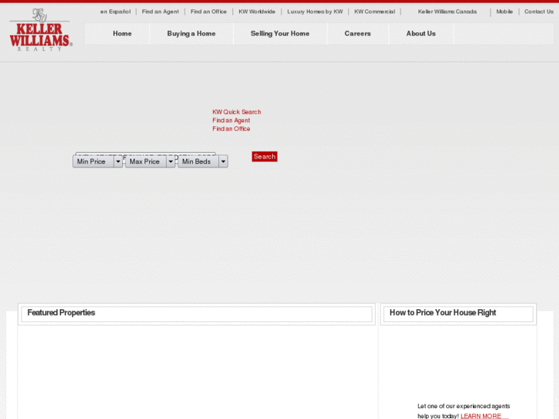Open Keller Williams Canada link
The height and width of the screenshot is (419, 559).
[x=447, y=12]
